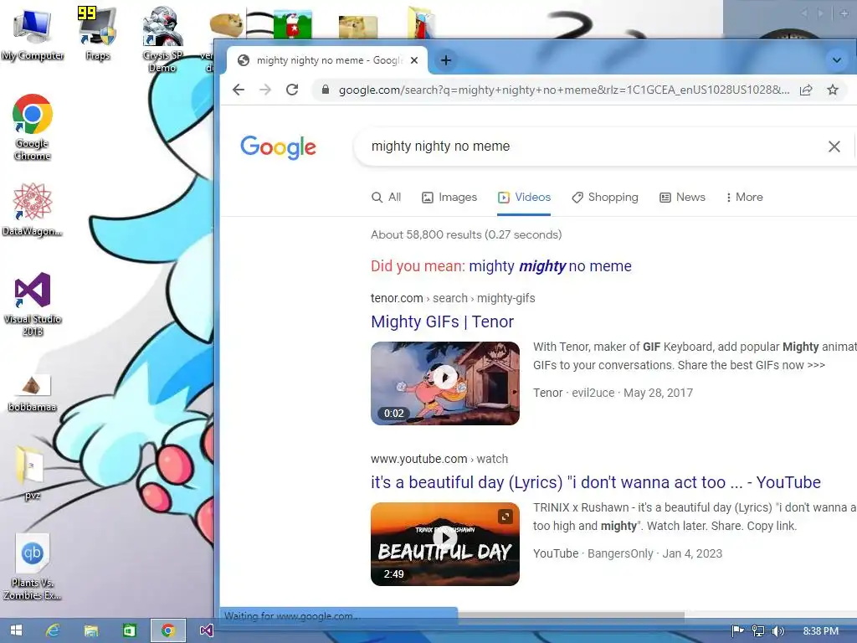The height and width of the screenshot is (643, 857).
Task: Click the About 58,800 results text
Action: pos(465,234)
